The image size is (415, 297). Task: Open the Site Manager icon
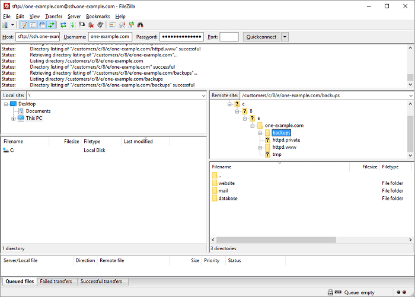(5, 25)
